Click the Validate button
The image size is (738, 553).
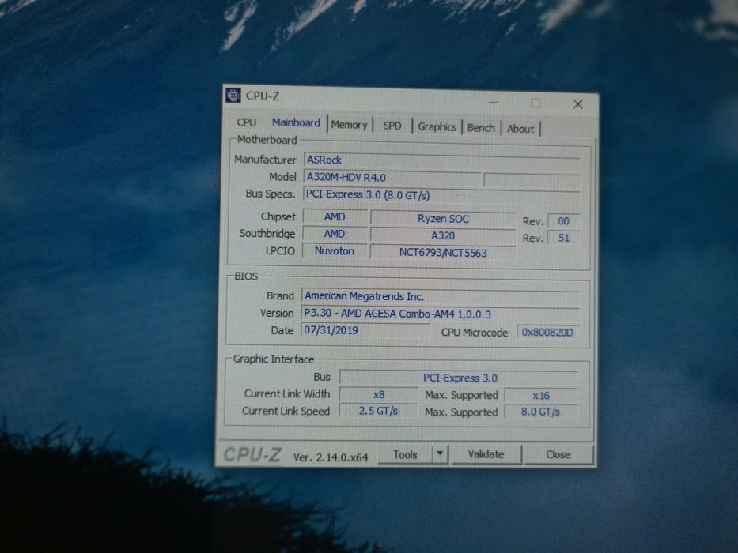tap(486, 454)
